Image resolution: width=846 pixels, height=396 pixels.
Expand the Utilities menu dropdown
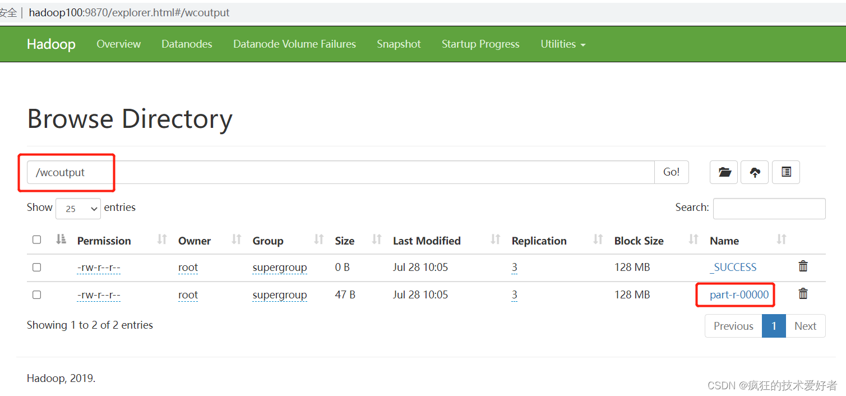[x=562, y=44]
